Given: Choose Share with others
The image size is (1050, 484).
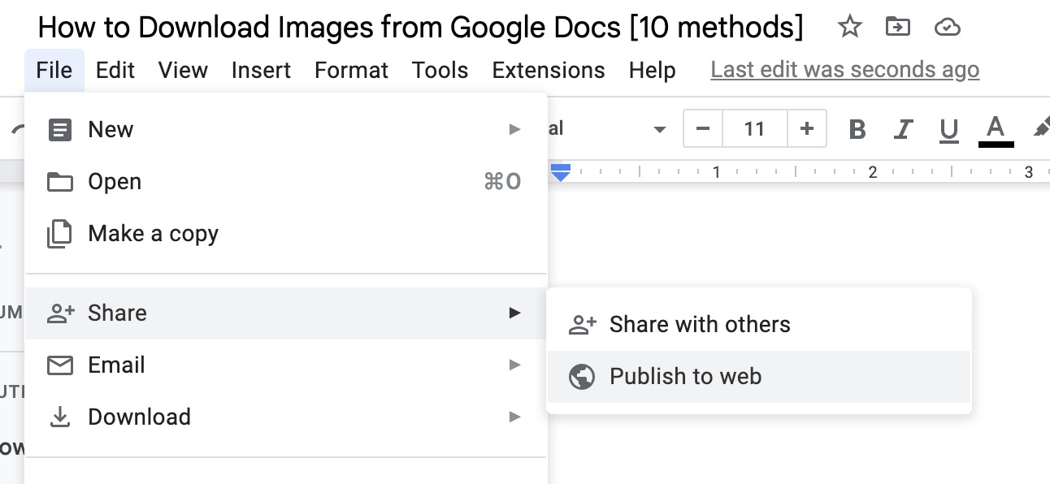Looking at the screenshot, I should [699, 325].
